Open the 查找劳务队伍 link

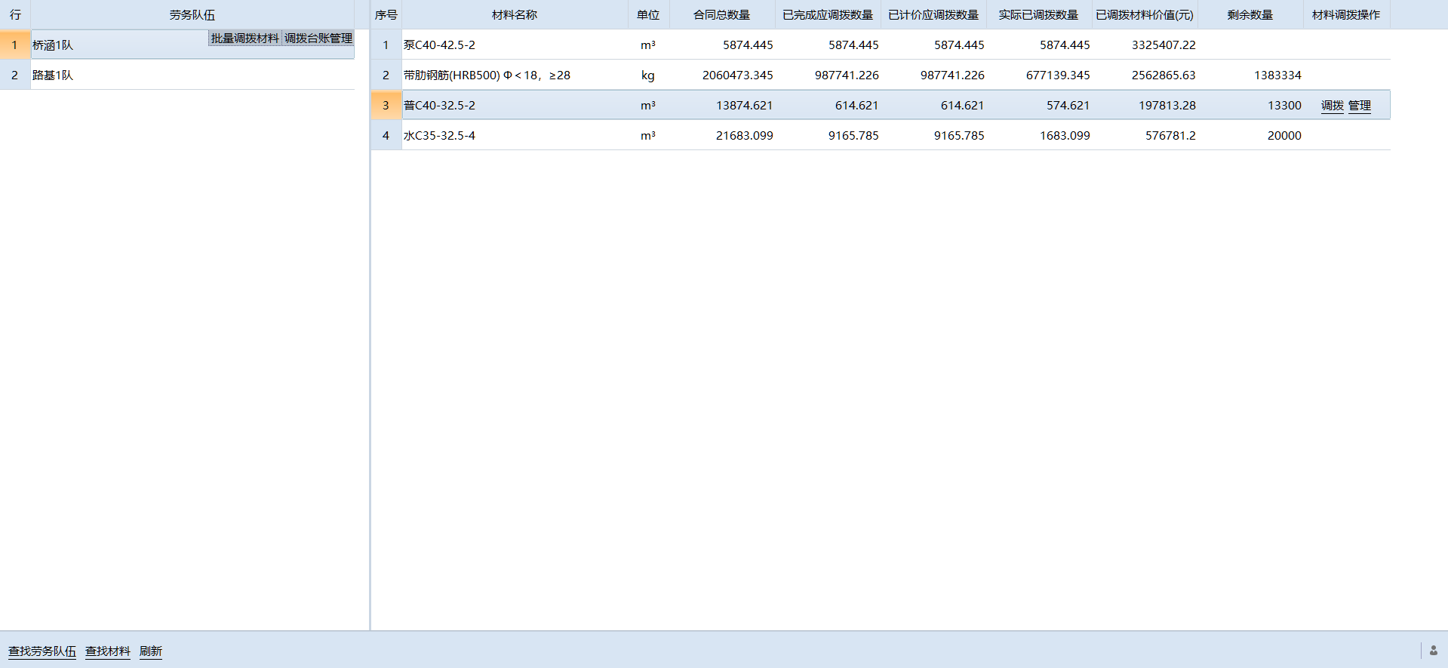click(x=42, y=651)
